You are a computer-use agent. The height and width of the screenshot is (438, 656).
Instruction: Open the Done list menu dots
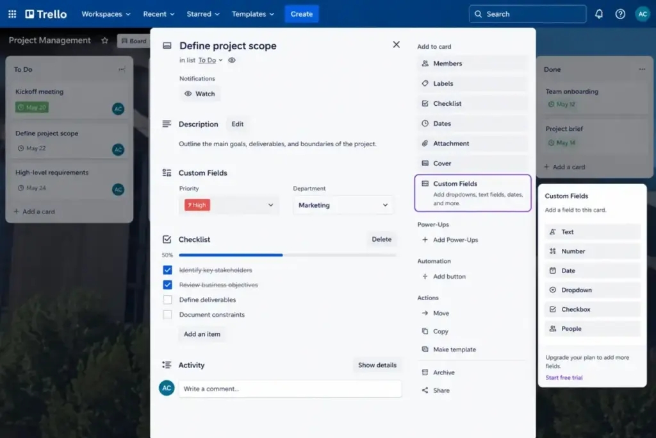(642, 69)
